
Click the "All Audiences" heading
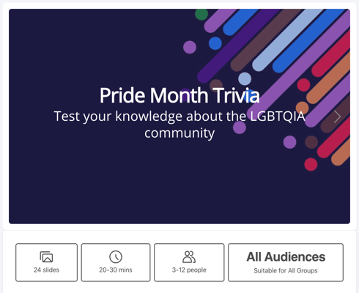(x=286, y=256)
